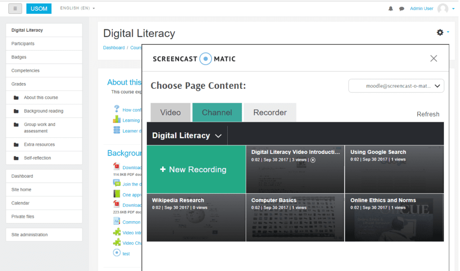The height and width of the screenshot is (271, 460).
Task: Open the ENGLISH (EN) language dropdown
Action: pyautogui.click(x=77, y=8)
